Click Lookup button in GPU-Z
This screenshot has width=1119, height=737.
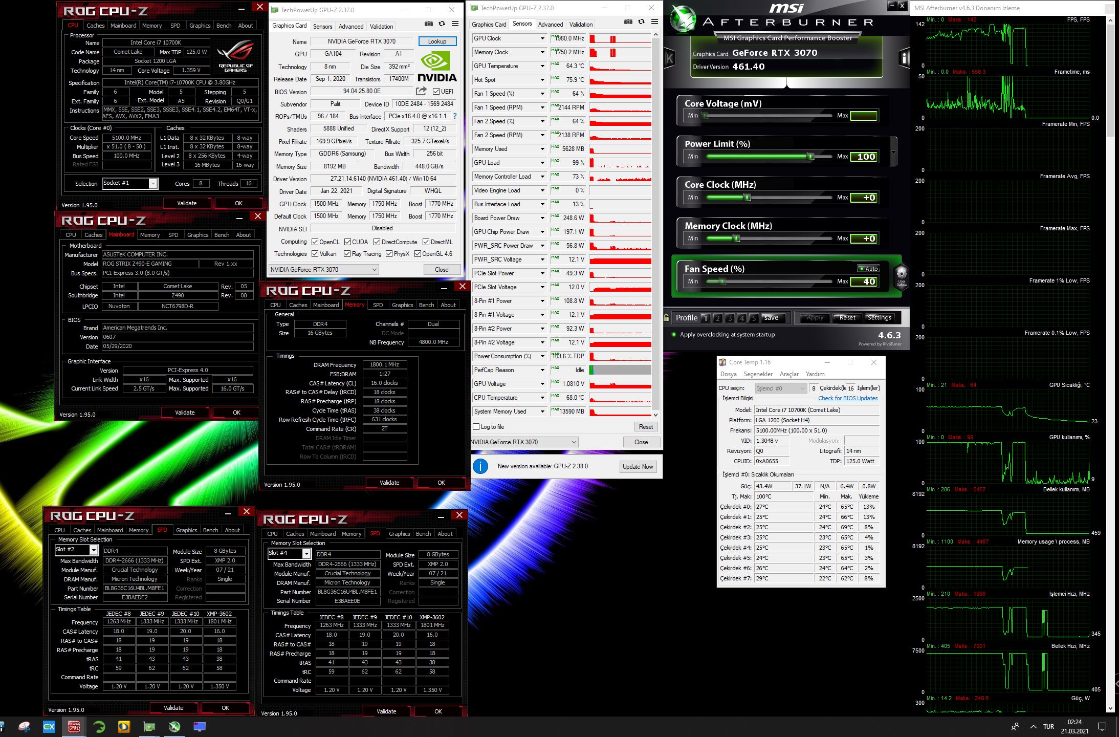[x=437, y=41]
